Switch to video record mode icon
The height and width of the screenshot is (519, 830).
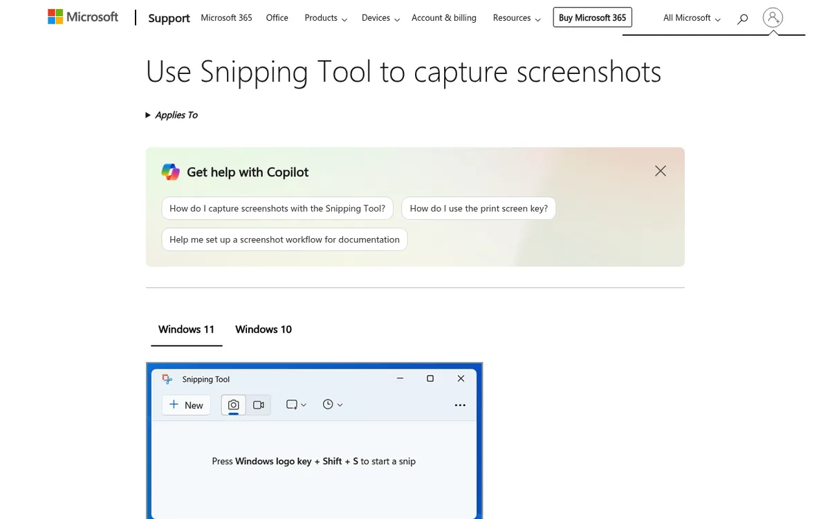coord(259,405)
